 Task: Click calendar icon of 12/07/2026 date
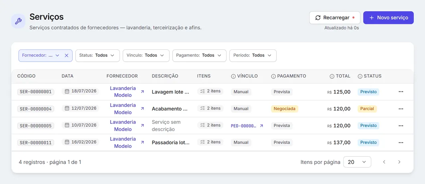click(x=67, y=108)
